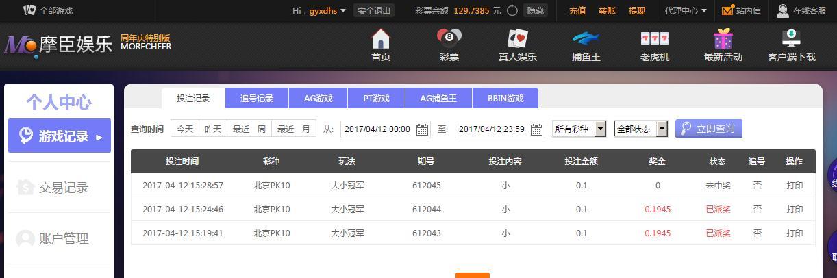The height and width of the screenshot is (278, 837).
Task: Open 最新活动 gift box icon
Action: point(723,38)
